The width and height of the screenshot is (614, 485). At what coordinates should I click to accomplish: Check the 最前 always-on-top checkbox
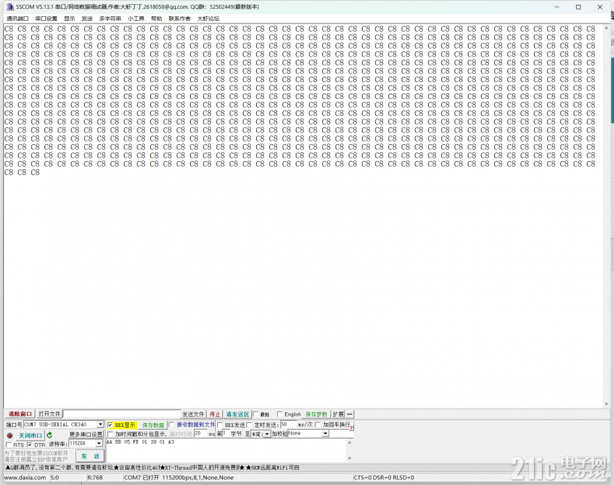255,414
